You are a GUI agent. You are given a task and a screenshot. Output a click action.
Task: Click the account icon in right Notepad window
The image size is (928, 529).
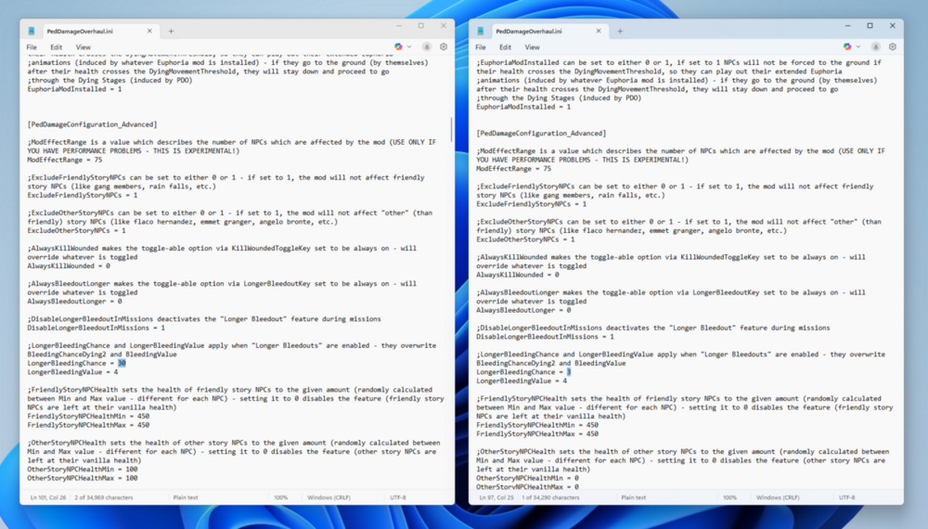[x=875, y=46]
